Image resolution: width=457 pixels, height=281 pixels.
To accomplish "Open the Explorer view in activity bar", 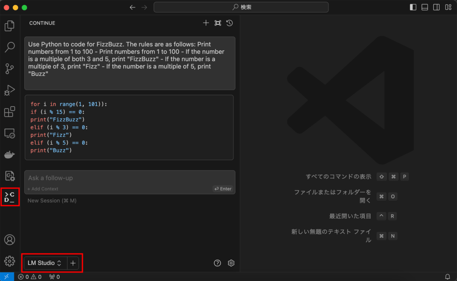I will pyautogui.click(x=9, y=26).
